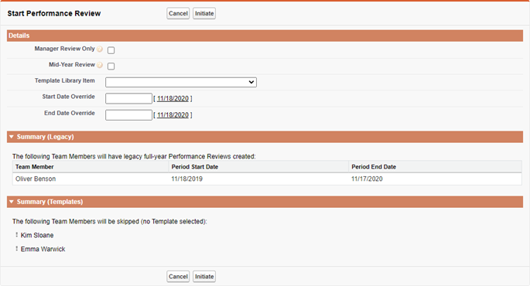The height and width of the screenshot is (286, 530).
Task: Click the Template Library Item label
Action: 64,80
